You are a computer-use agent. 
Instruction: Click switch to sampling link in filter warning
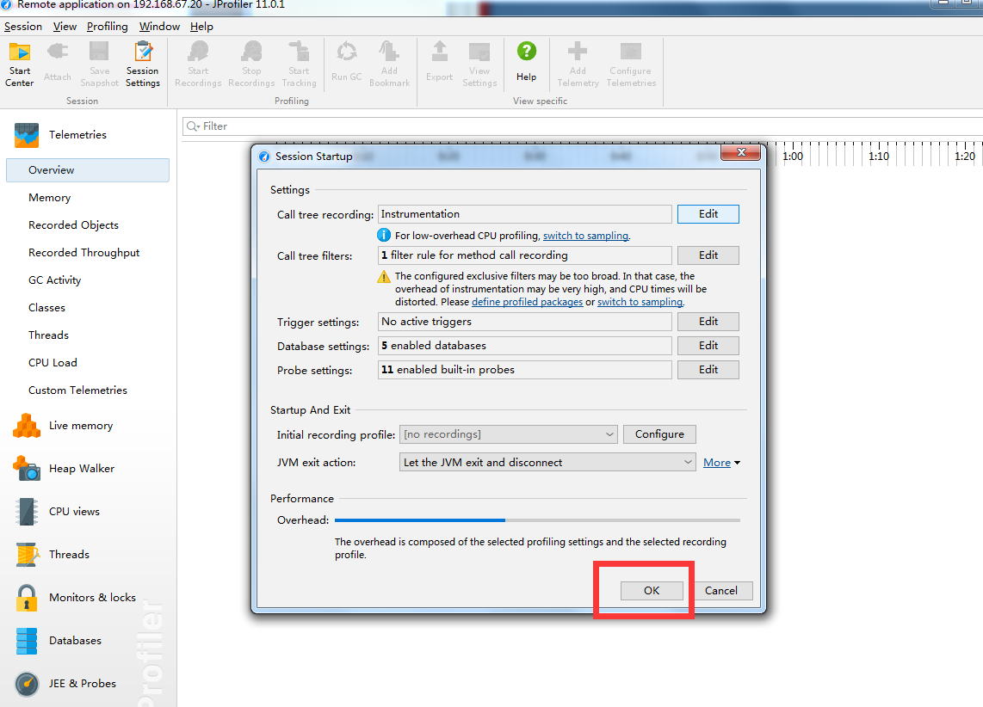pyautogui.click(x=640, y=302)
